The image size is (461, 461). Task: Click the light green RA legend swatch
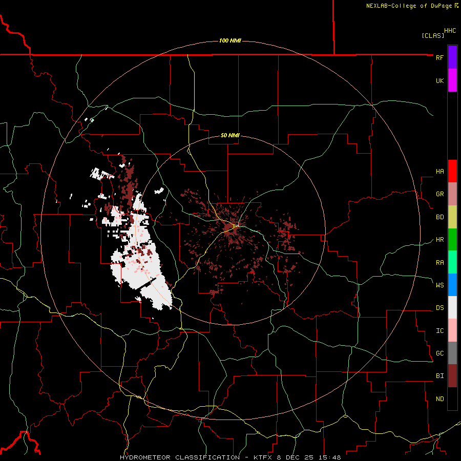452,262
